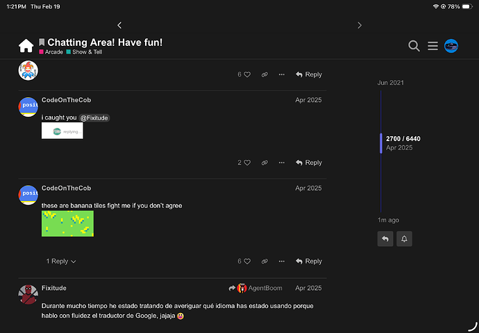This screenshot has height=333, width=479.
Task: Open the green banana tiles image
Action: click(x=67, y=224)
